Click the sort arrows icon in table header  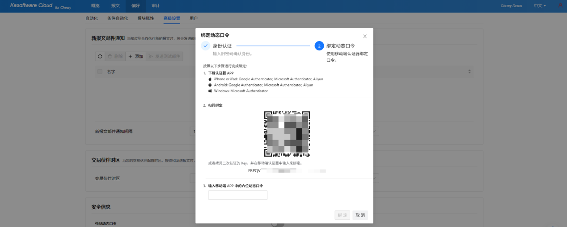470,71
